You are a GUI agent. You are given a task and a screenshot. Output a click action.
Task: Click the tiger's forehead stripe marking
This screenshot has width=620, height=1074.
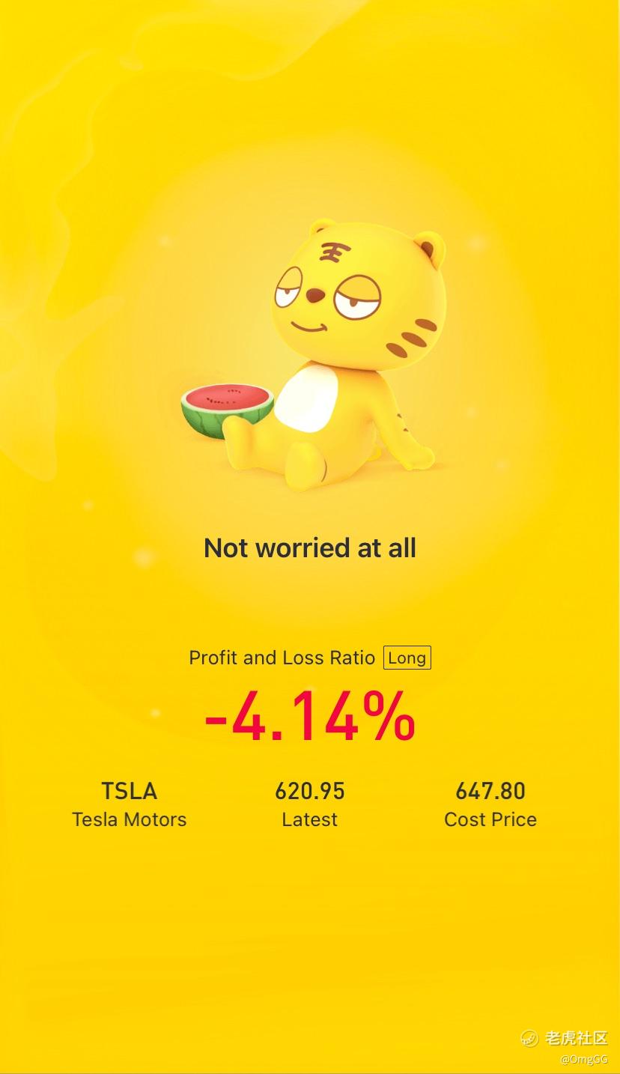[331, 253]
